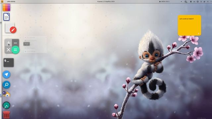Open the date and clock in top panel
This screenshot has width=212, height=119.
pyautogui.click(x=106, y=1)
